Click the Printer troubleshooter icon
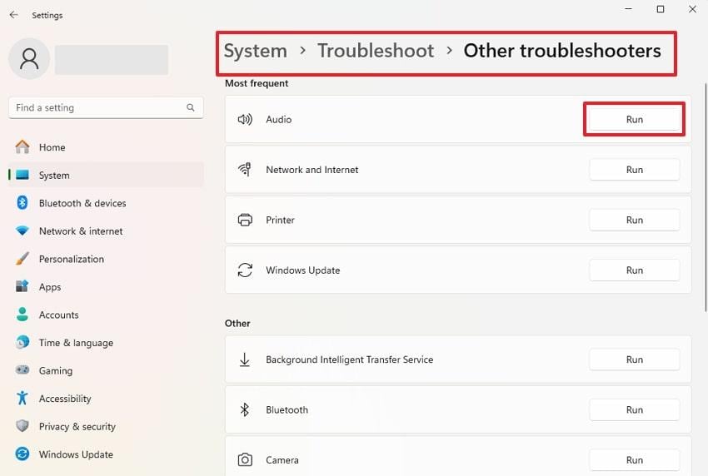This screenshot has width=708, height=476. (x=245, y=220)
